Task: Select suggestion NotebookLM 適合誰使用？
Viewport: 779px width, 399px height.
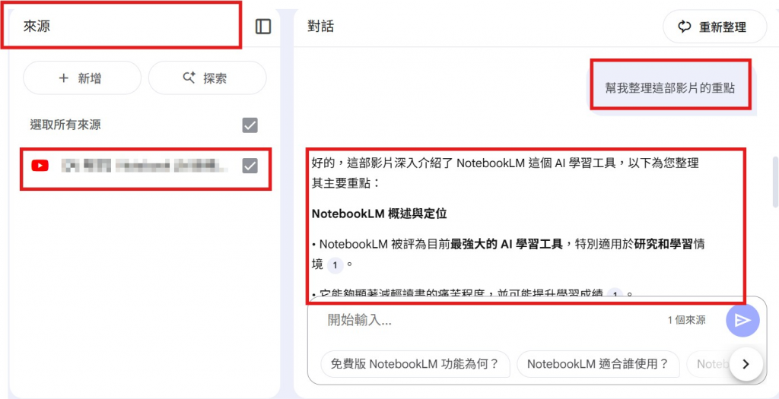Action: (x=598, y=364)
